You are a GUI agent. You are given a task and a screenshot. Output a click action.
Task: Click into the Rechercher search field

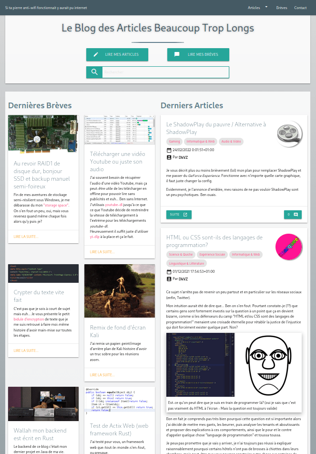[165, 72]
